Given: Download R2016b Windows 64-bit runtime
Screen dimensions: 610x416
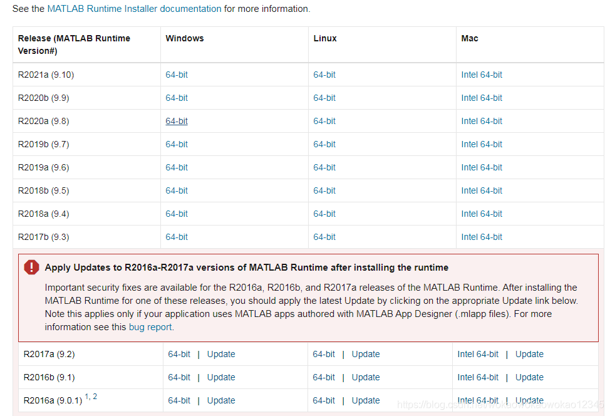Looking at the screenshot, I should tap(179, 378).
